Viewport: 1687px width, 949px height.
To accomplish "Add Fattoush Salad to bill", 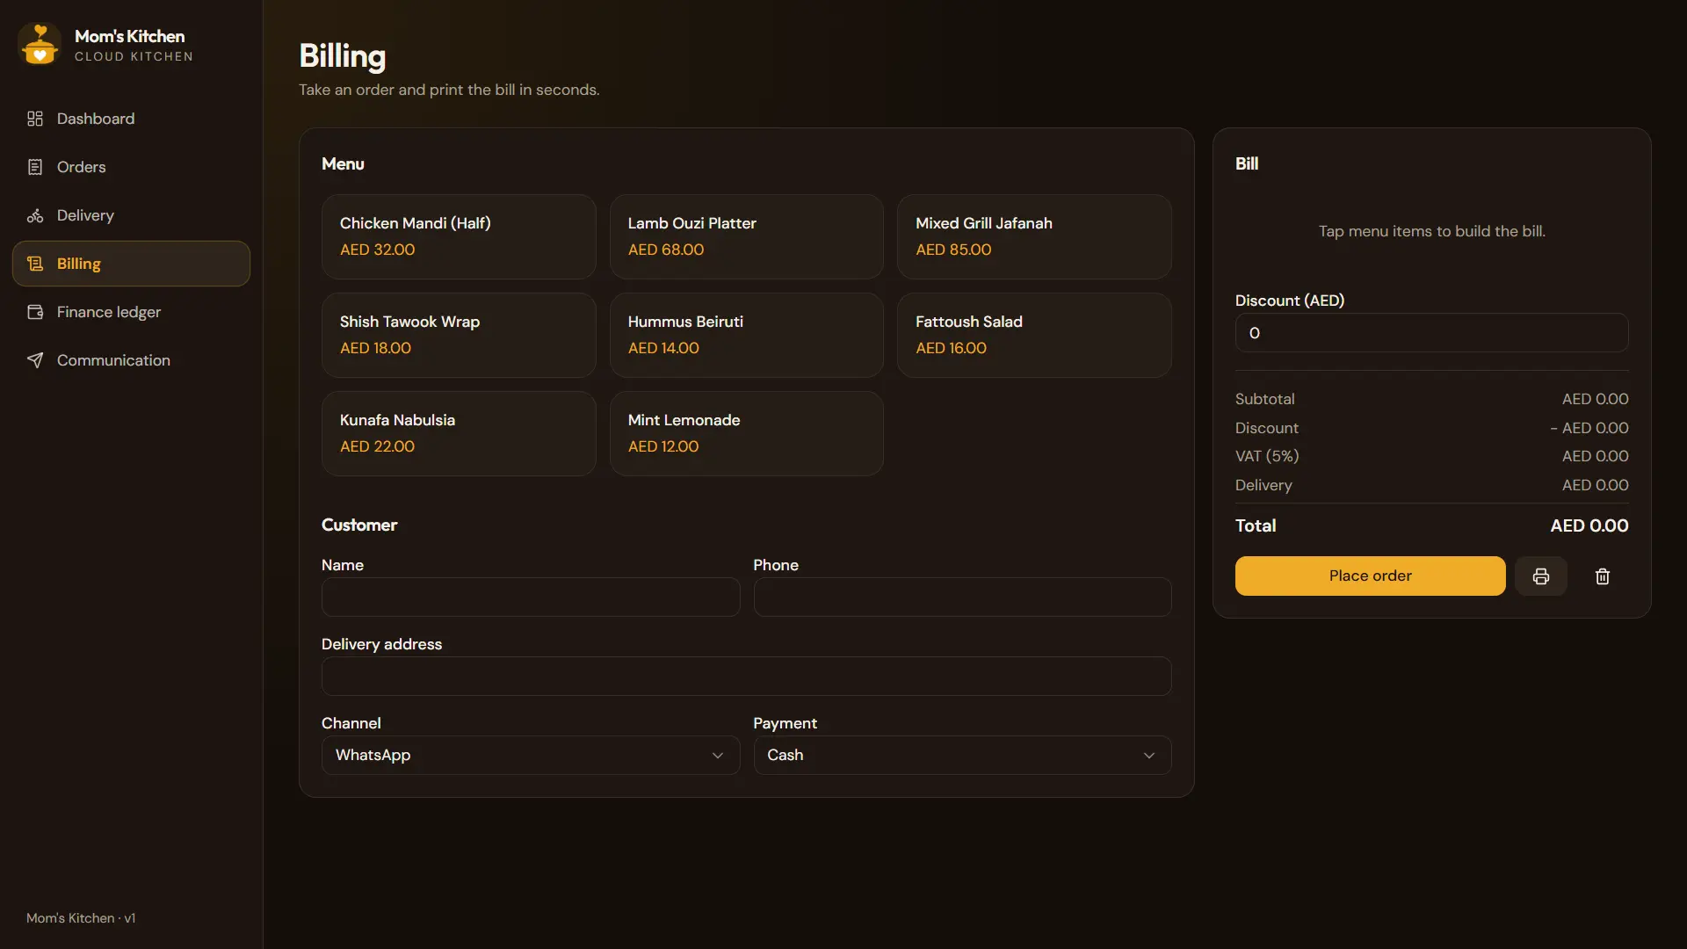I will [x=1034, y=335].
